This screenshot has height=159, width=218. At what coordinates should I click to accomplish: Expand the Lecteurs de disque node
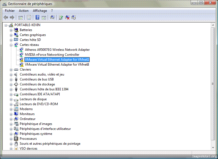(11, 99)
